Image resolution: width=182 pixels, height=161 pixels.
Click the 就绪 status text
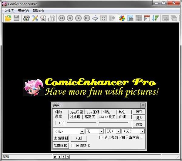click(6, 157)
